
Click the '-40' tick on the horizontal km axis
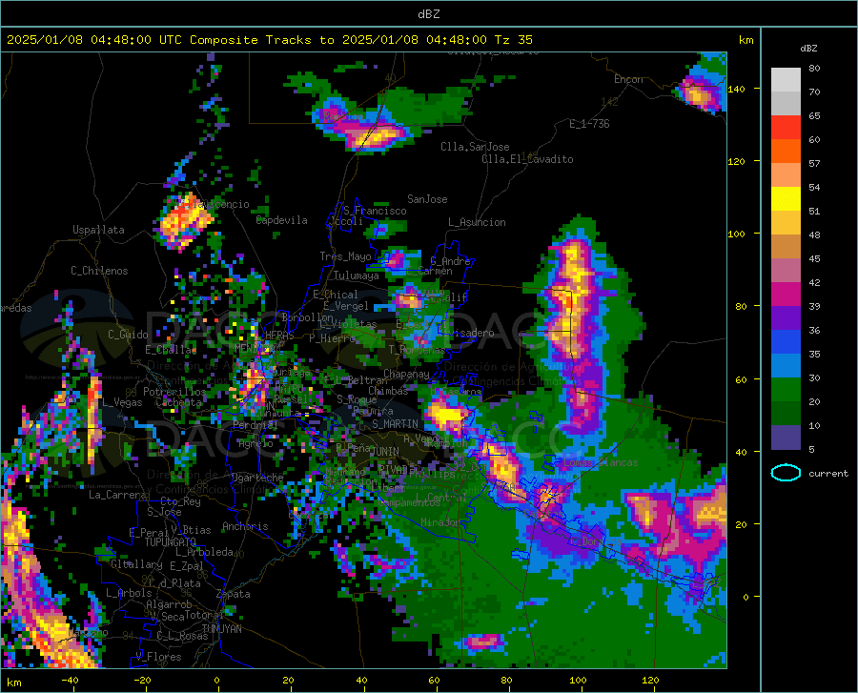point(70,681)
